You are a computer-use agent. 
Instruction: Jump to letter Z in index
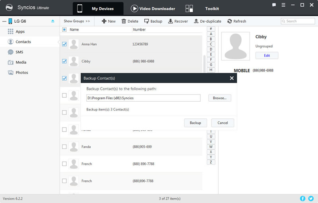point(211,162)
